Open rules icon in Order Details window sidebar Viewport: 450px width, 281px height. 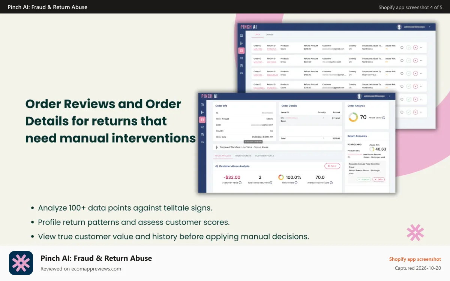coord(202,127)
